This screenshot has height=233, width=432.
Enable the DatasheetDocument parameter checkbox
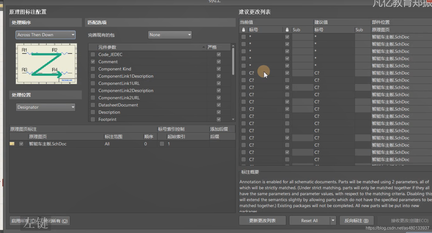93,105
